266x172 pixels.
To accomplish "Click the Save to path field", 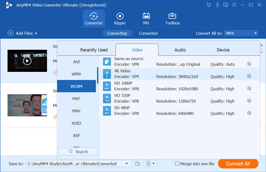I will click(74, 164).
